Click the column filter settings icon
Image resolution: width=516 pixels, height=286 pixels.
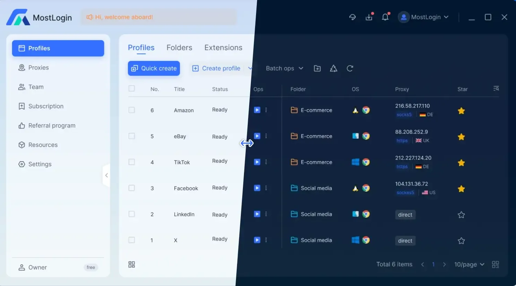pos(496,89)
